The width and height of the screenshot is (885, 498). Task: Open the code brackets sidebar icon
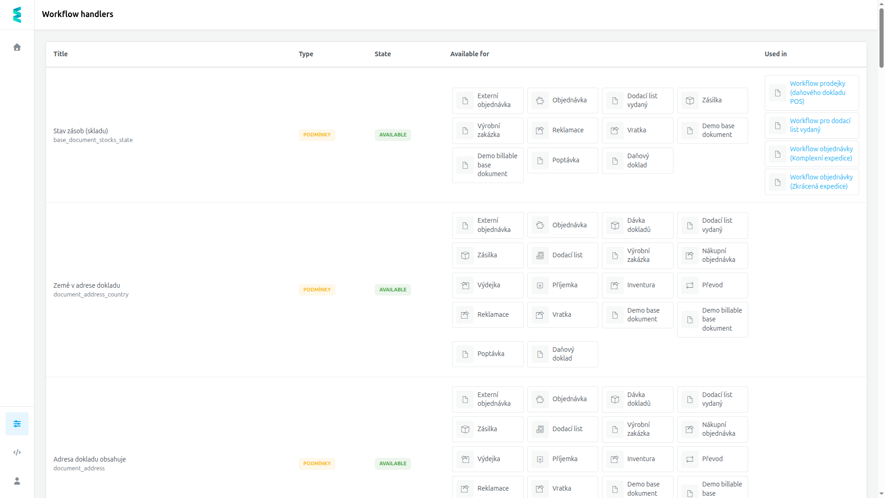pyautogui.click(x=17, y=452)
